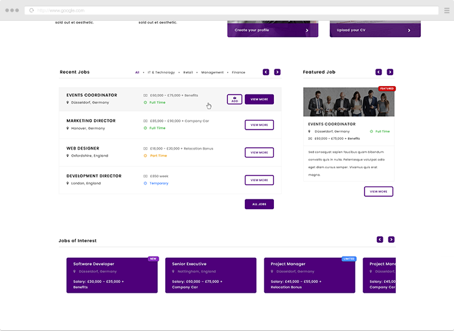Click the Jobs of Interest heading
The width and height of the screenshot is (454, 331).
(x=78, y=241)
